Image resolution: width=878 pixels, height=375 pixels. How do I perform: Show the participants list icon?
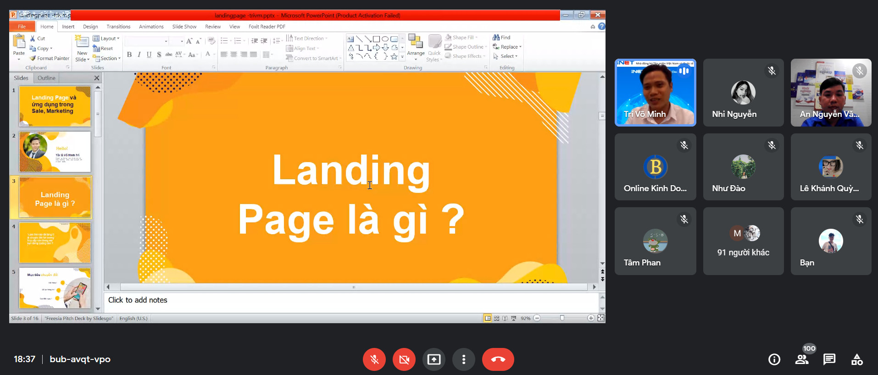click(802, 360)
